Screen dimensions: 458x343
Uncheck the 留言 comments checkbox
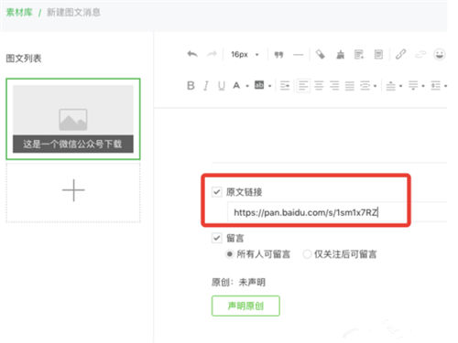[x=217, y=238]
